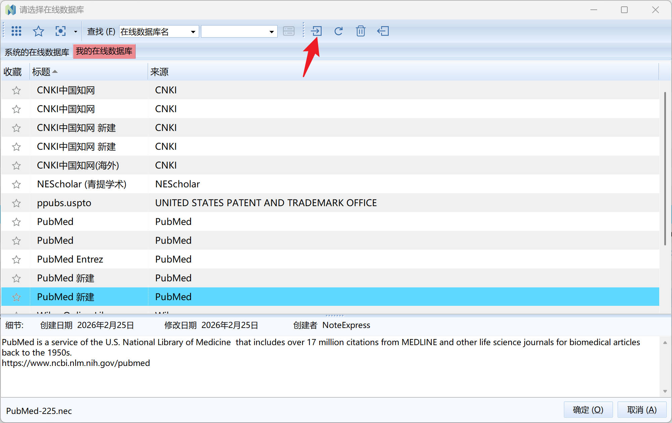Click the 取消 (A) button

641,410
